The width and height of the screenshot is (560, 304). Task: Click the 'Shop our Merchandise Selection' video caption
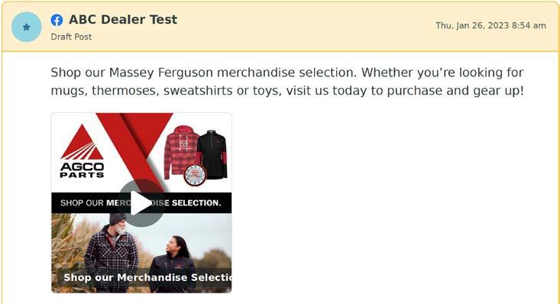point(147,277)
